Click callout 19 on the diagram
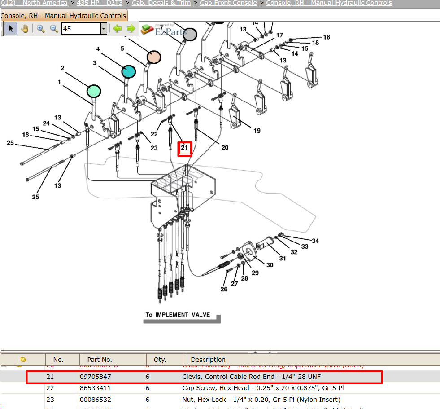440x409 pixels. tap(257, 131)
